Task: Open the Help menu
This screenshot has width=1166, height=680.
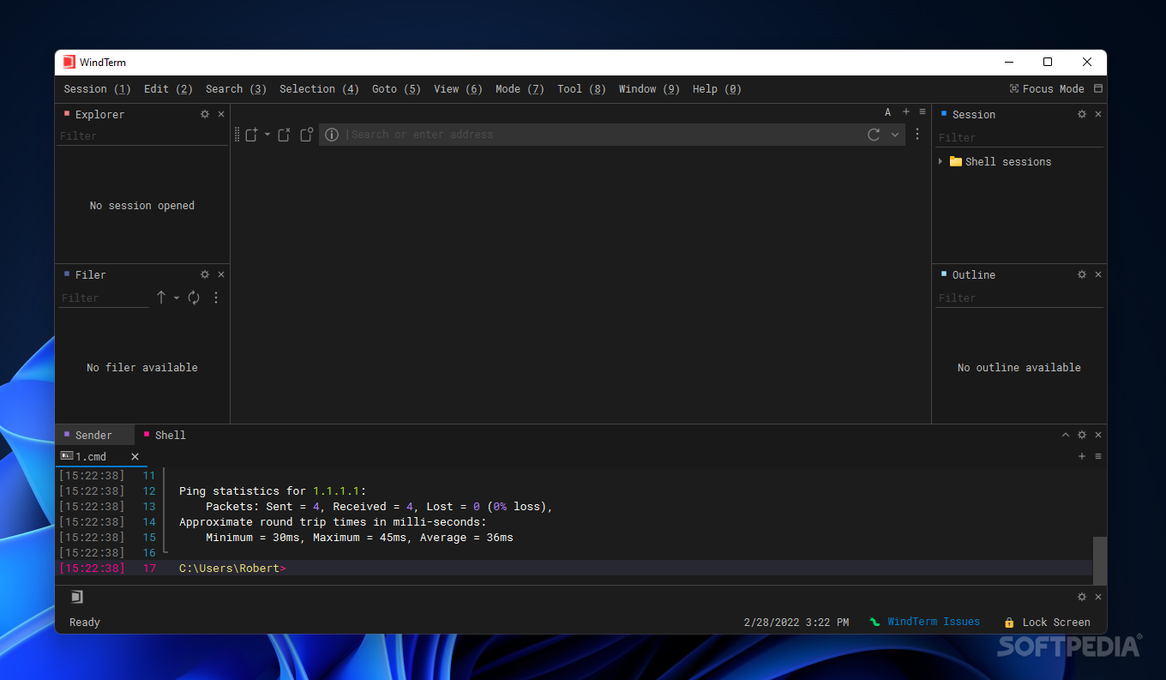Action: [x=717, y=88]
